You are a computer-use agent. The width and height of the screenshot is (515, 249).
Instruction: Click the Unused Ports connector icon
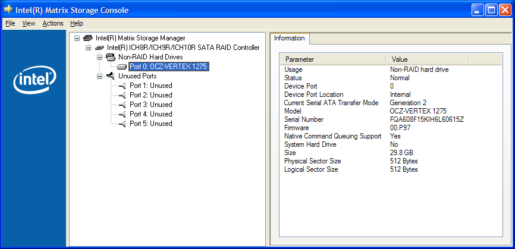(x=111, y=76)
